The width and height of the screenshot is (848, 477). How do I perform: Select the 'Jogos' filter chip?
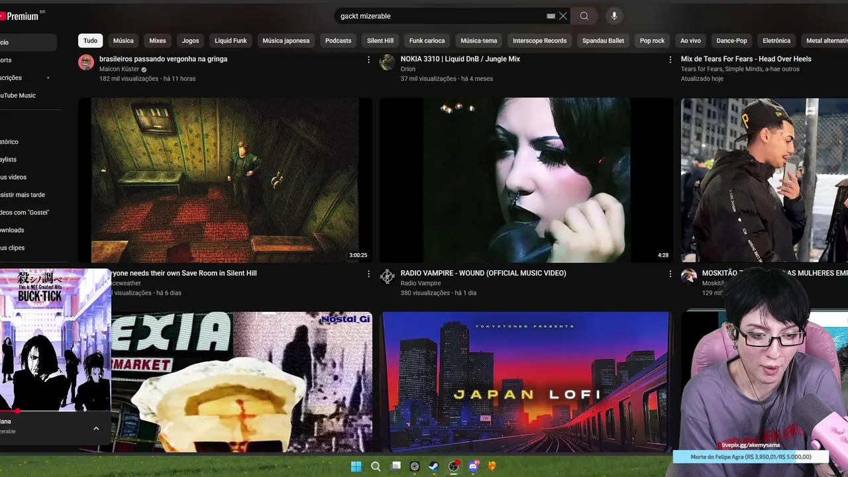click(190, 40)
